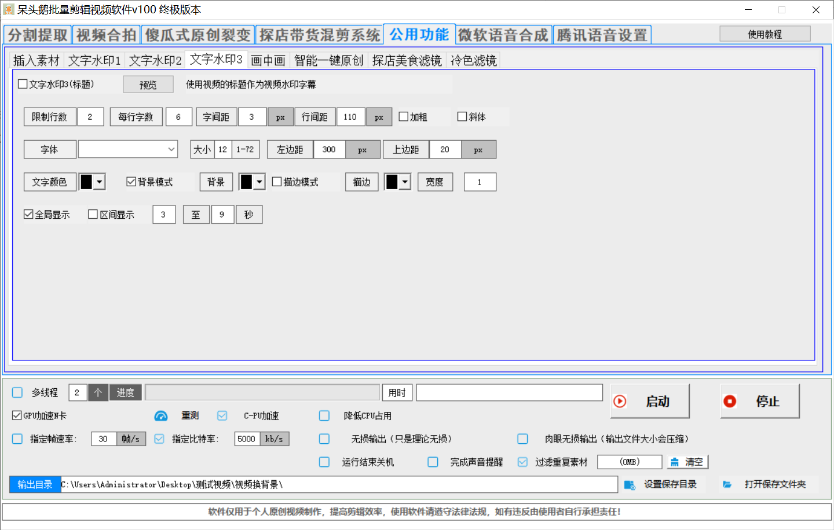The width and height of the screenshot is (834, 530).
Task: Click the 描边 black color swatch
Action: (x=393, y=182)
